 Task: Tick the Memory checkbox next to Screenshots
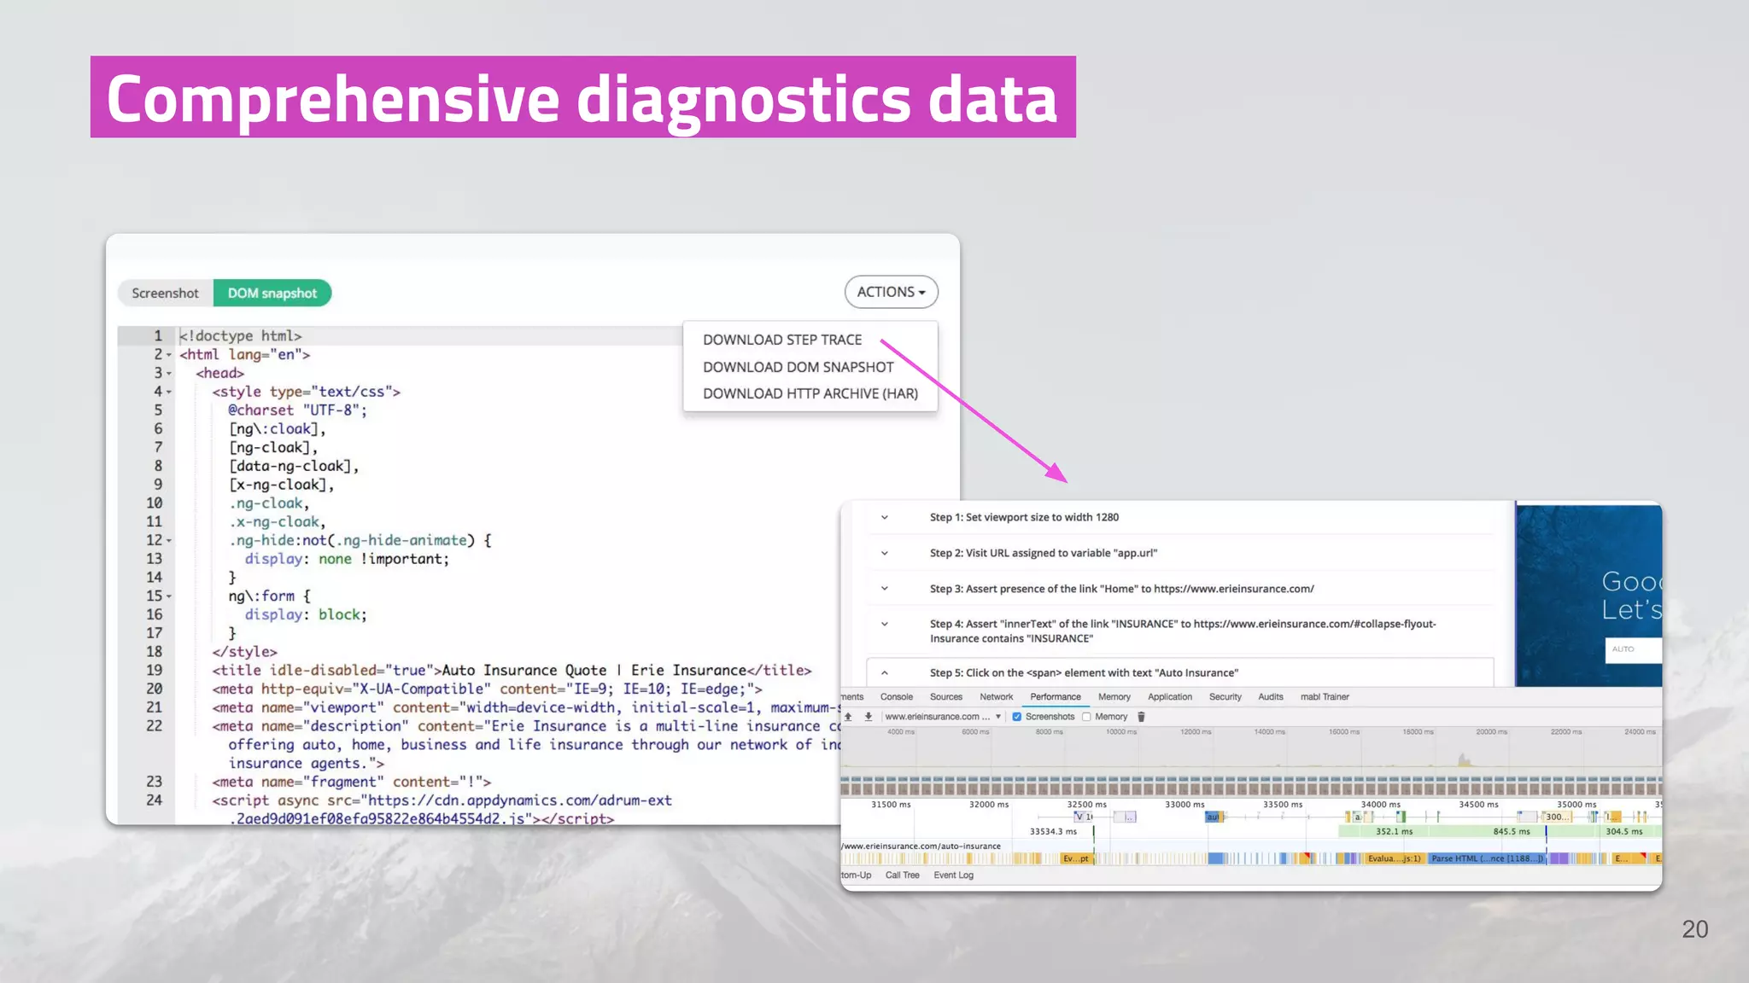[1086, 717]
